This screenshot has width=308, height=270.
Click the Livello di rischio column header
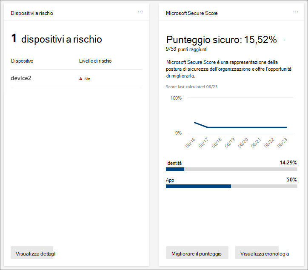coord(95,61)
